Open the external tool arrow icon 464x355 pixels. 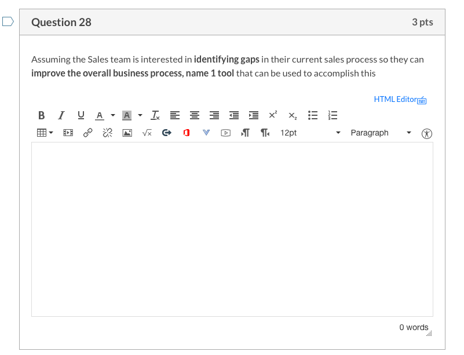tap(167, 133)
